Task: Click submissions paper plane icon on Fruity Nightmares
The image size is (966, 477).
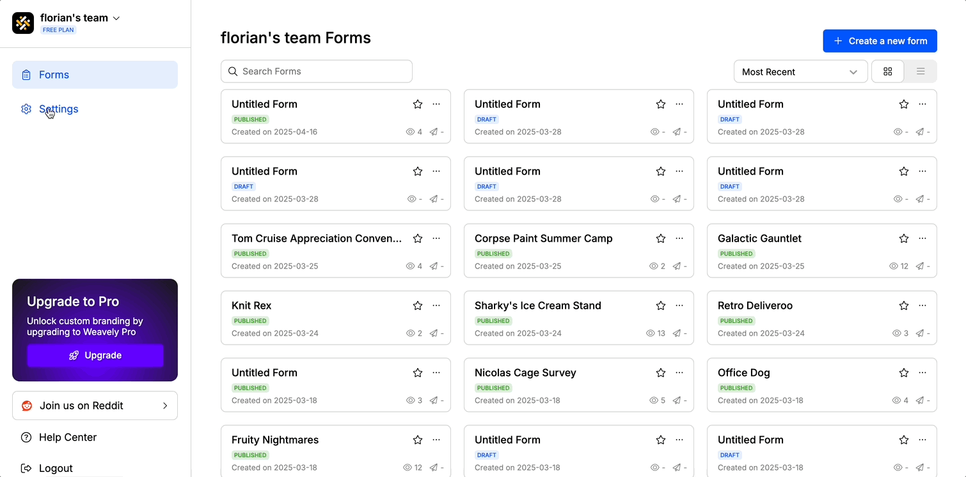Action: tap(434, 467)
